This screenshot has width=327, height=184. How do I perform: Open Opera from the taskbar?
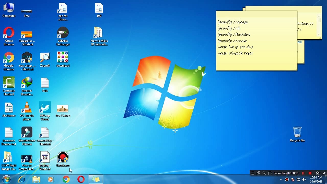81,179
